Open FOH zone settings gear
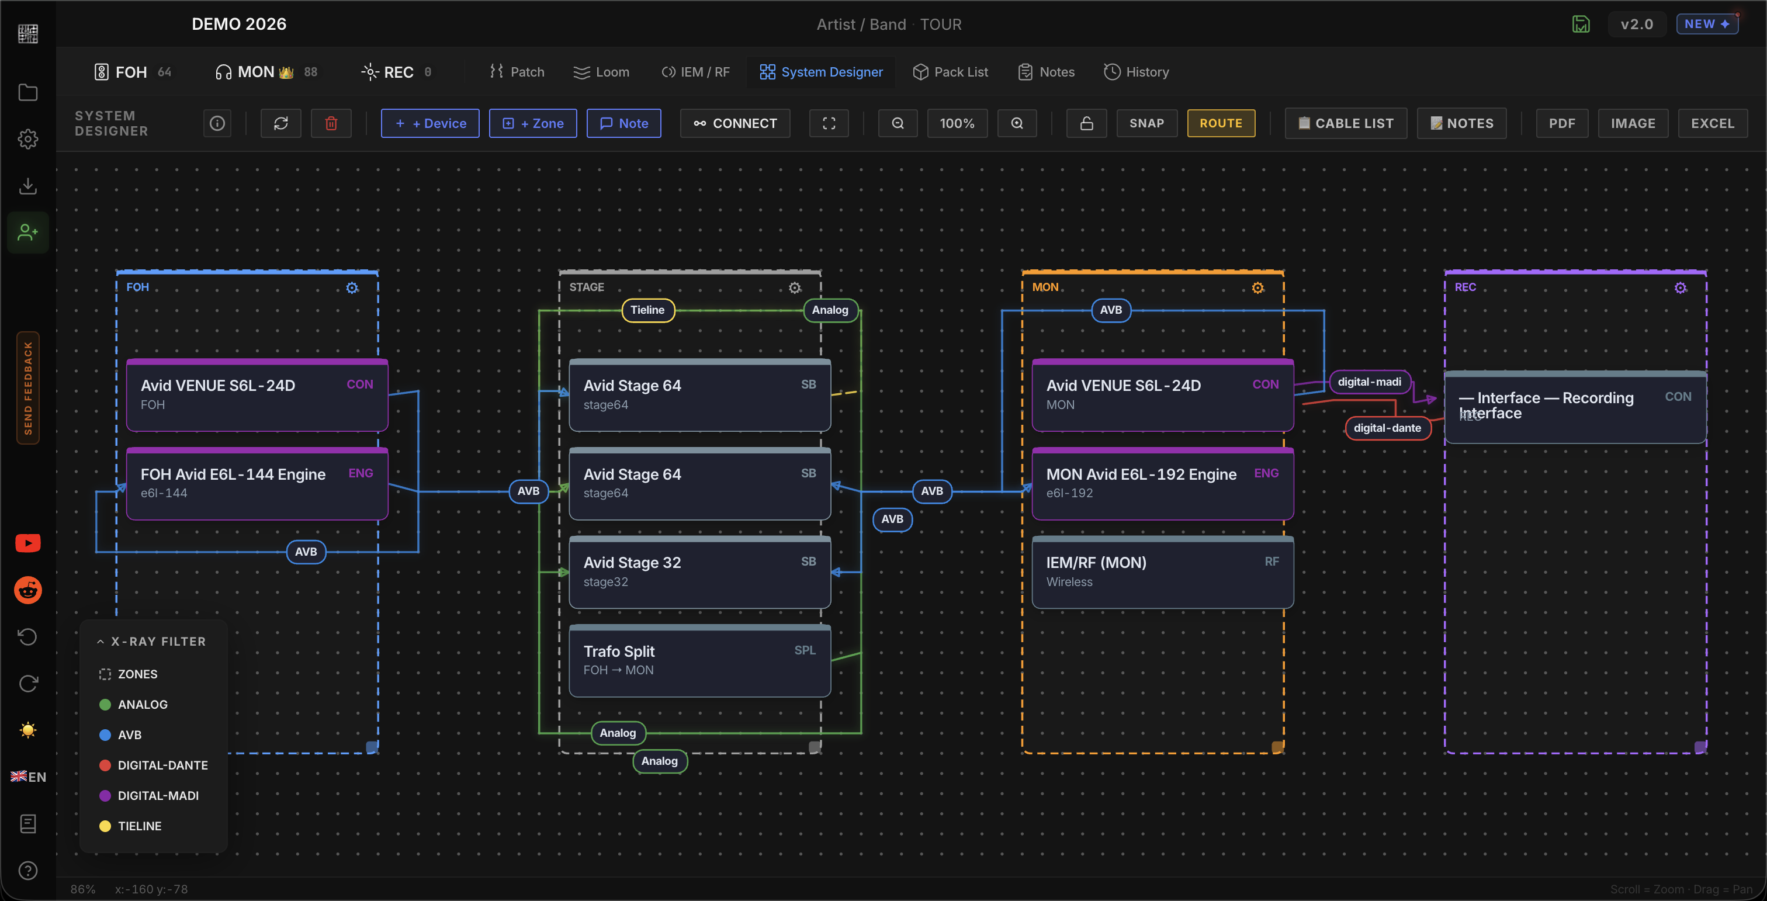The height and width of the screenshot is (901, 1767). (352, 288)
